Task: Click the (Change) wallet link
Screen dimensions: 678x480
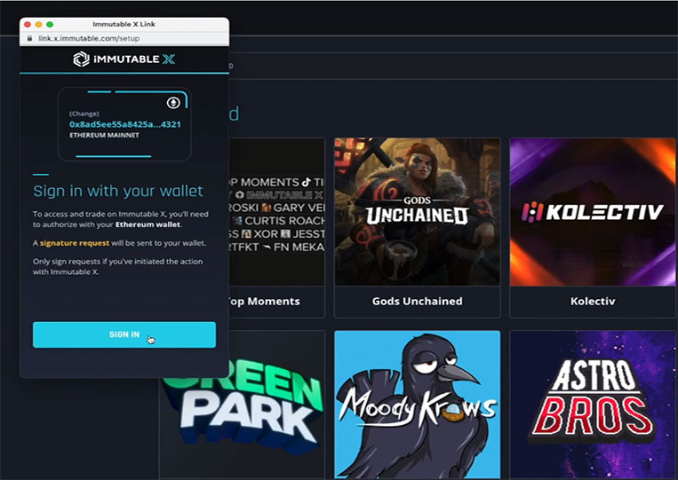Action: (x=84, y=114)
